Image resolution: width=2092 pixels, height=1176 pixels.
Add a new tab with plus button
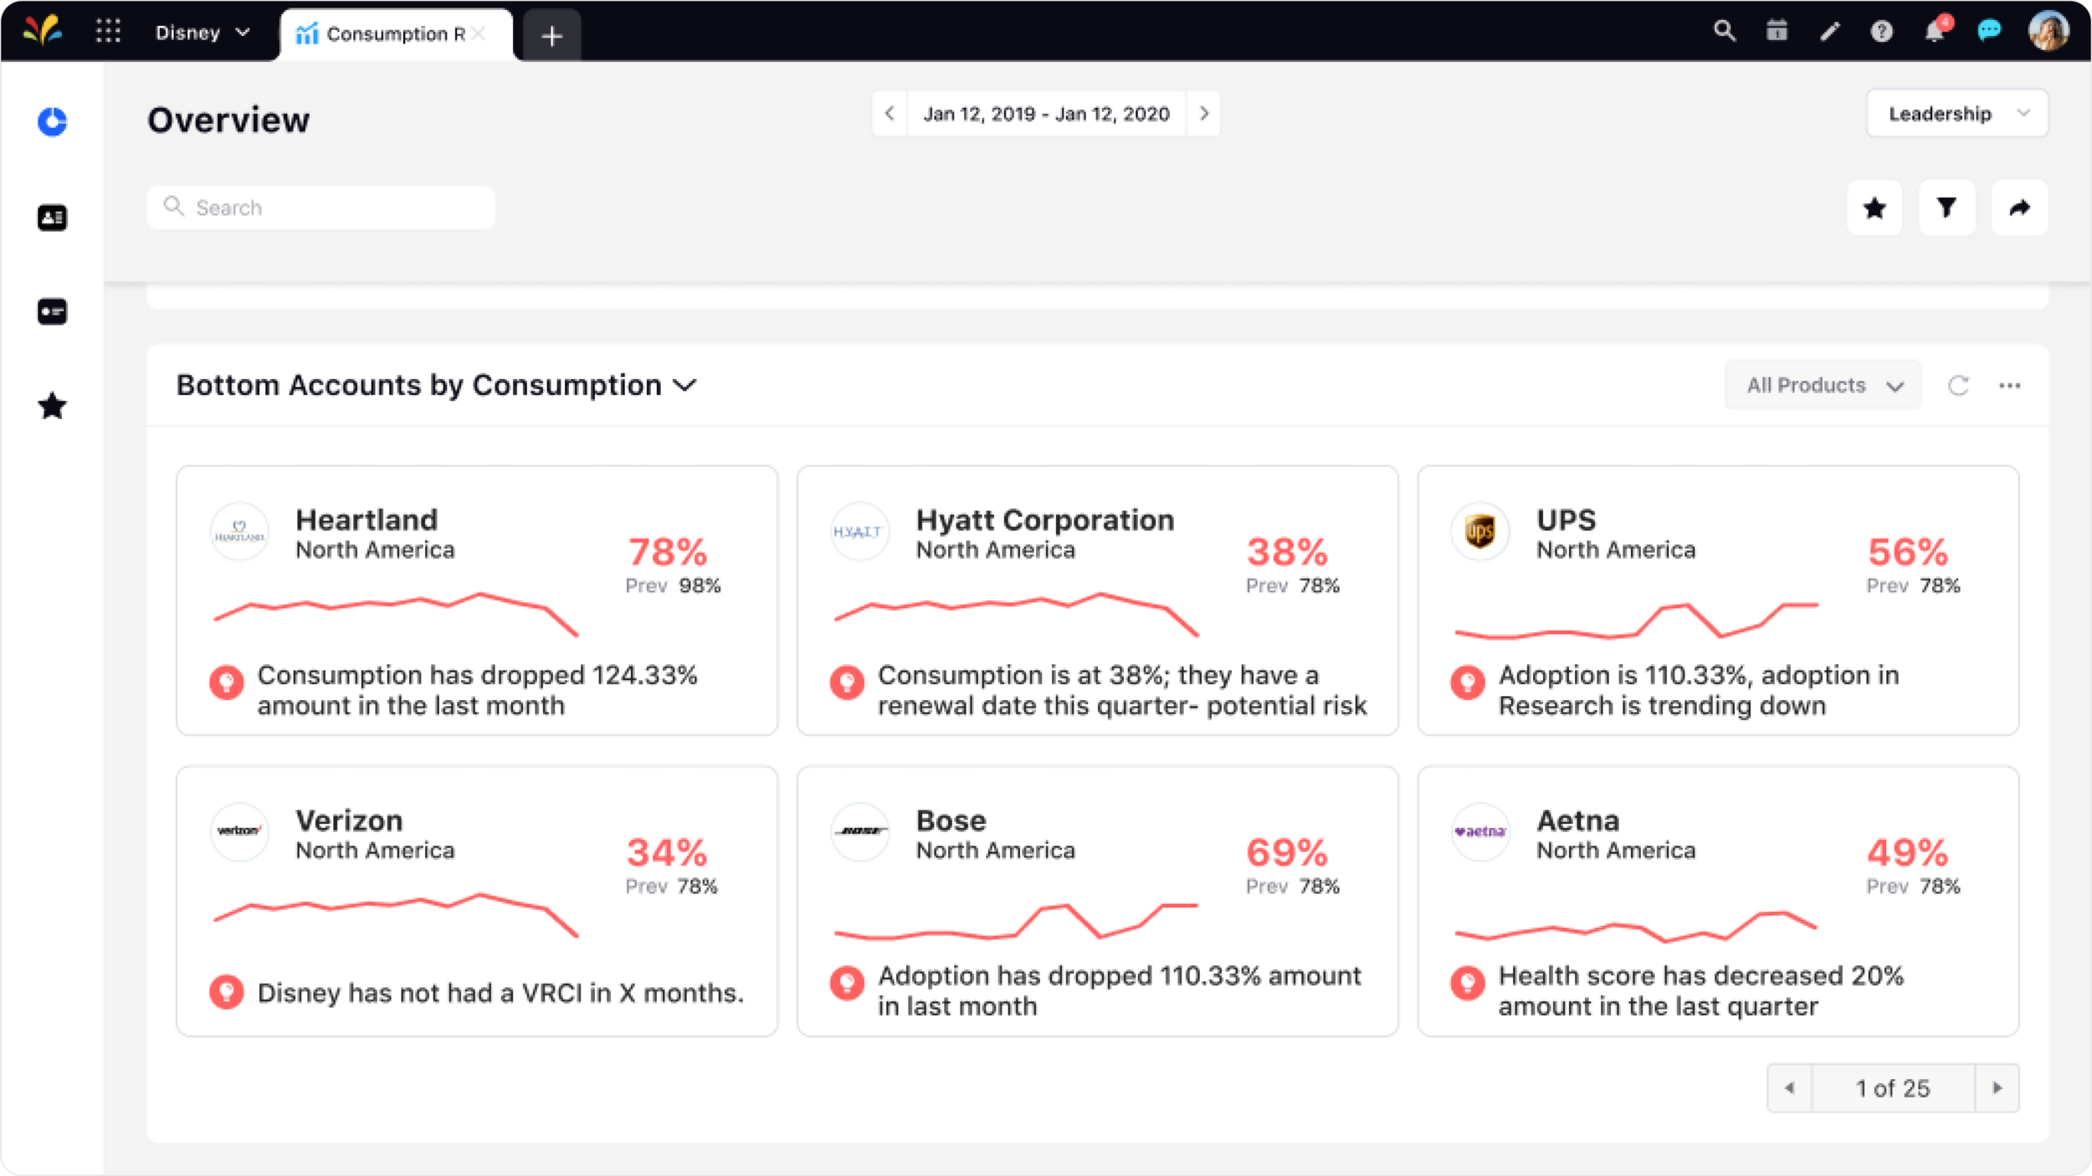[551, 36]
